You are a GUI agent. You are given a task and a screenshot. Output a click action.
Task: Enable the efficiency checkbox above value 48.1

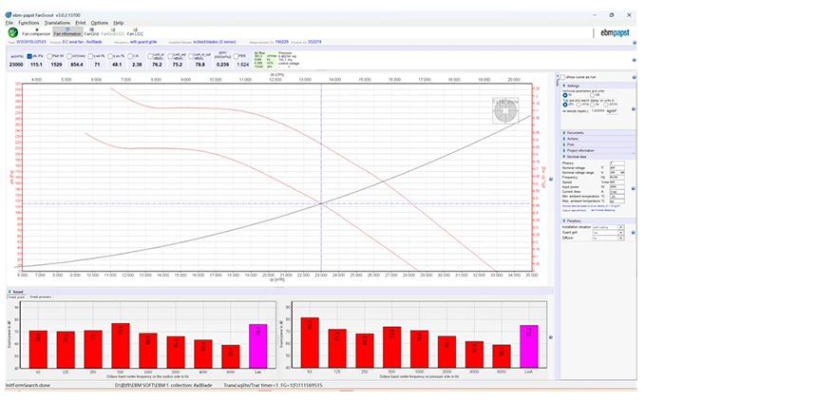pyautogui.click(x=110, y=56)
